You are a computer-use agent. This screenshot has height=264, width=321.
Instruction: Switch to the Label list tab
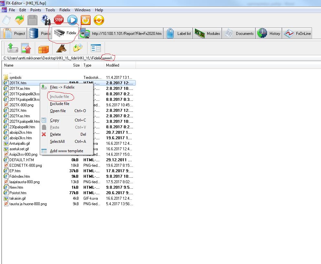coord(178,33)
